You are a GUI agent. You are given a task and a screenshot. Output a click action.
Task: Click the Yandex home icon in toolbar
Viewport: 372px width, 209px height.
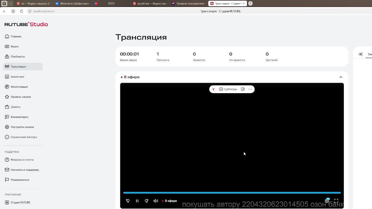pos(13,11)
